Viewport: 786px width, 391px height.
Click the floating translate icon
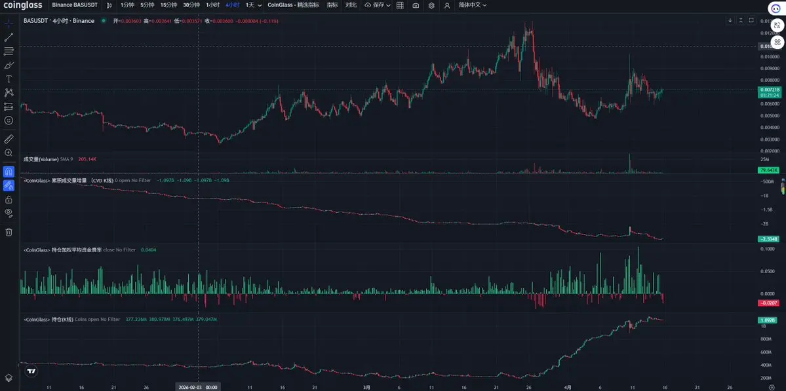[777, 25]
